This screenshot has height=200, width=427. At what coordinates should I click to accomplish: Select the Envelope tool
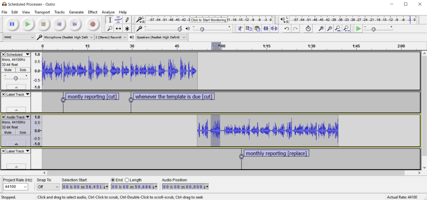click(118, 20)
